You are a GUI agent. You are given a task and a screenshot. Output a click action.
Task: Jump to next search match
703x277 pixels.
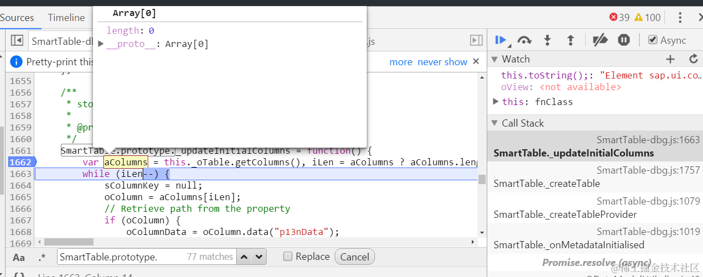click(x=259, y=257)
